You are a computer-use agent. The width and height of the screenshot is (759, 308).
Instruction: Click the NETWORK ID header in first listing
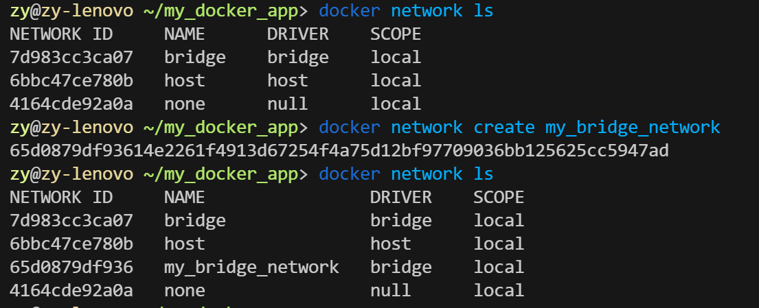coord(61,34)
